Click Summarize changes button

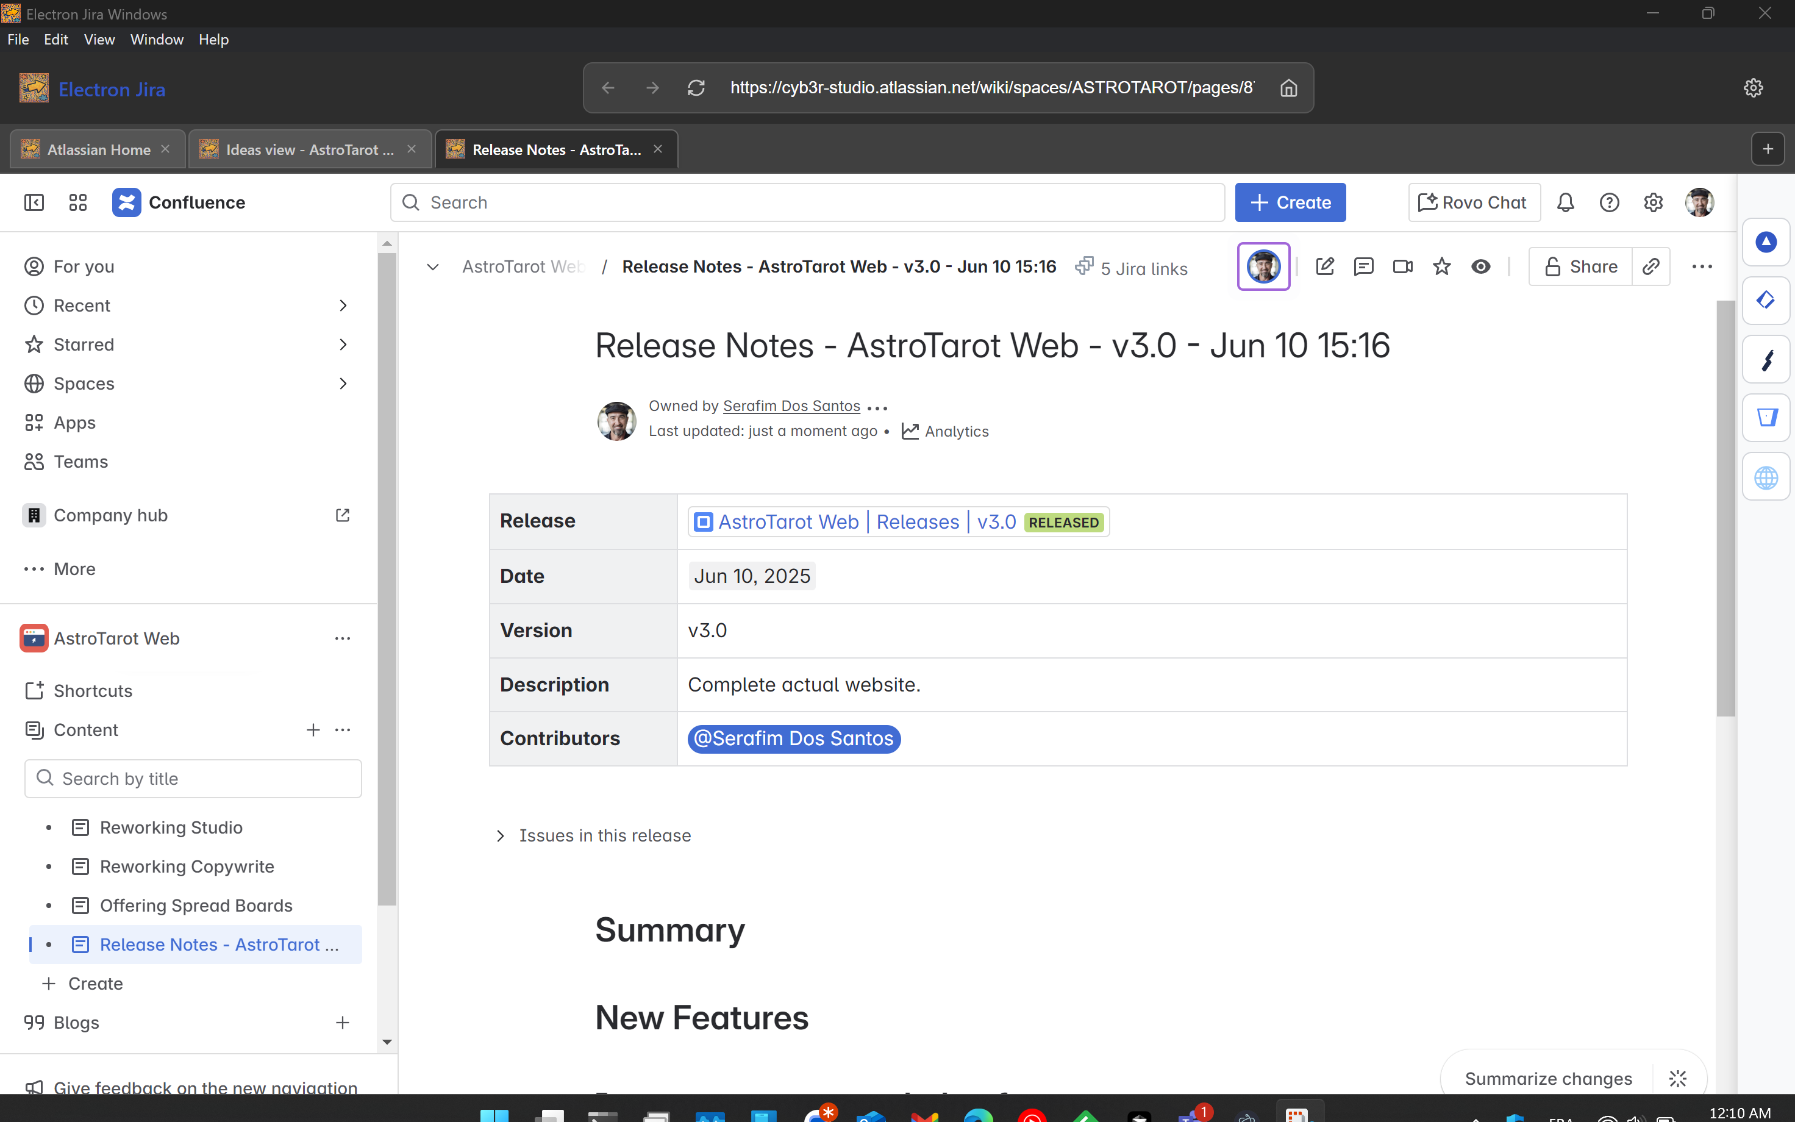click(x=1548, y=1078)
